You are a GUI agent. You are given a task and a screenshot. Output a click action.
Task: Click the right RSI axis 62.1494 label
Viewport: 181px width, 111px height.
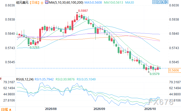[x=175, y=88]
